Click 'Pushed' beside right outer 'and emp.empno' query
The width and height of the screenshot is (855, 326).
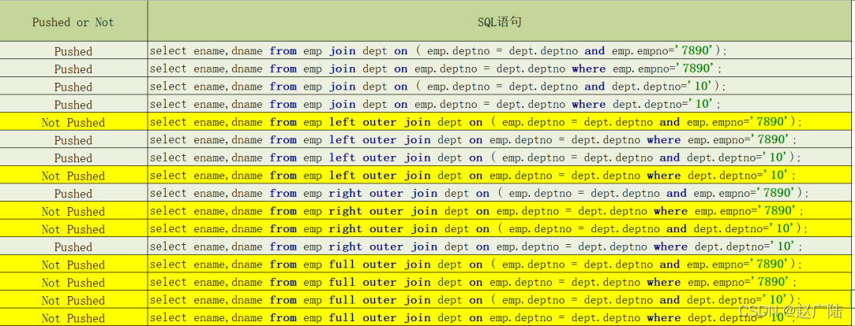tap(73, 194)
